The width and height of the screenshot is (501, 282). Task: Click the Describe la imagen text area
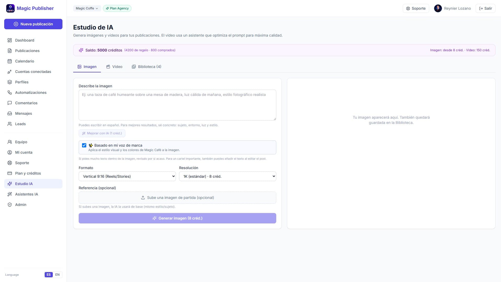click(x=177, y=105)
